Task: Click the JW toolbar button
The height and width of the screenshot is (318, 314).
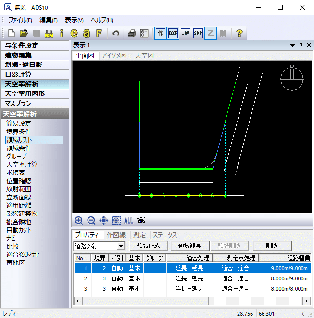Action: [x=186, y=33]
